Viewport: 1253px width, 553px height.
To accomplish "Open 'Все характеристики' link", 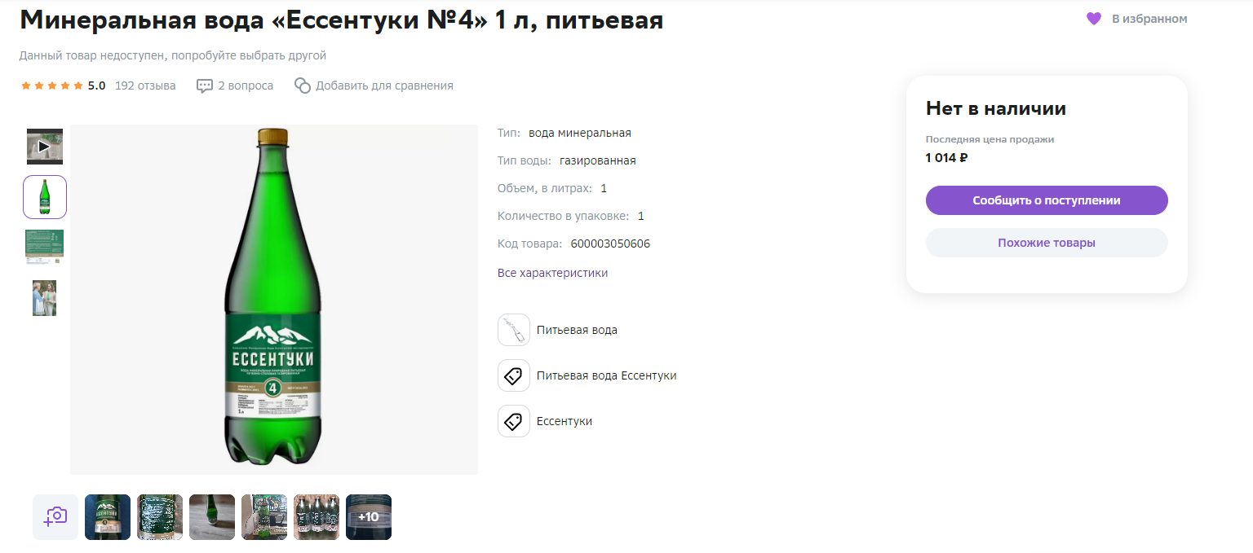I will click(552, 273).
